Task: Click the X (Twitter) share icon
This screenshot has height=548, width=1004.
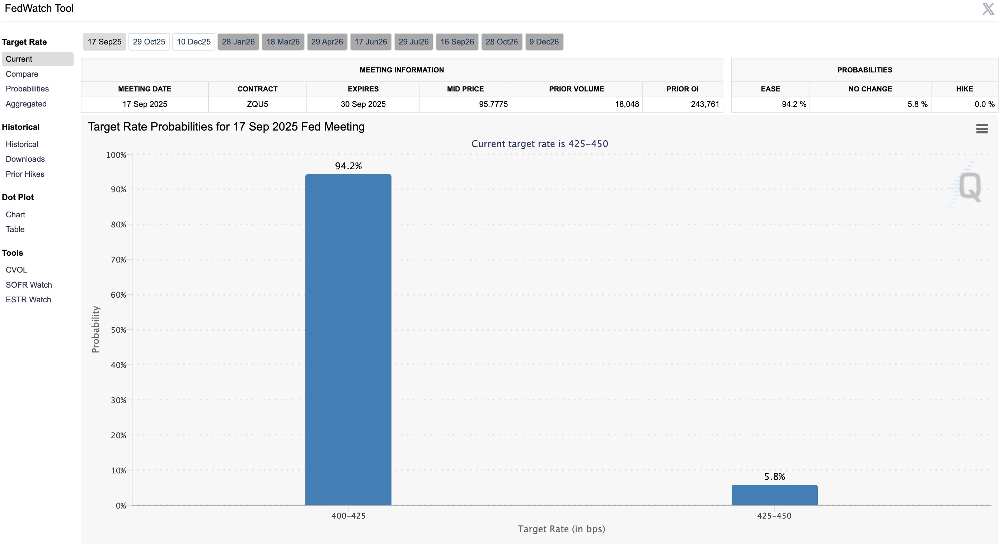Action: (x=988, y=9)
